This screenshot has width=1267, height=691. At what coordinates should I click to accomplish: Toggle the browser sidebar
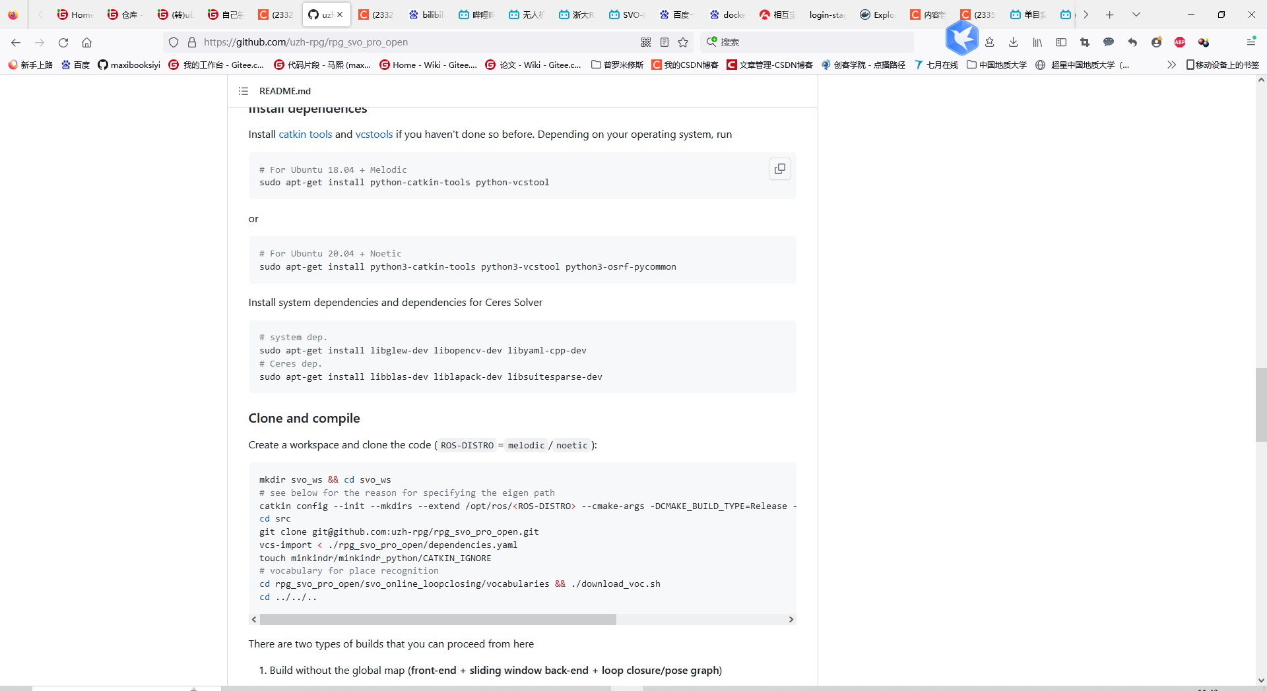point(1061,42)
